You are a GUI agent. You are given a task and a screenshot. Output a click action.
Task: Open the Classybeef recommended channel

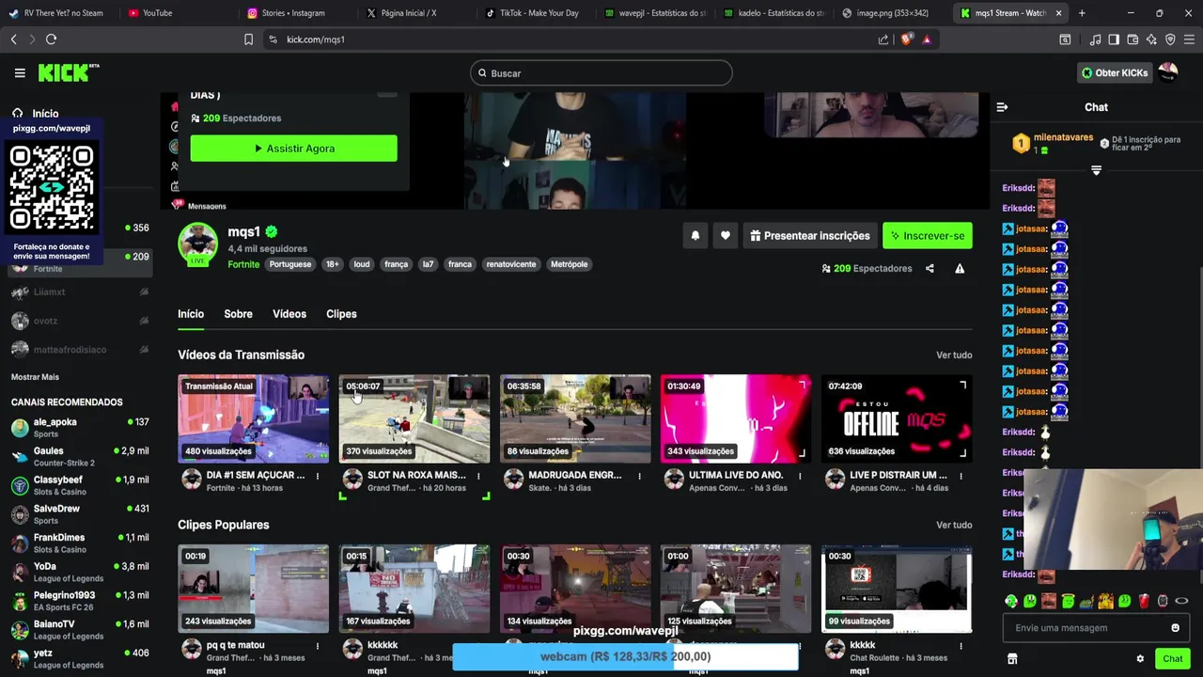pyautogui.click(x=80, y=485)
